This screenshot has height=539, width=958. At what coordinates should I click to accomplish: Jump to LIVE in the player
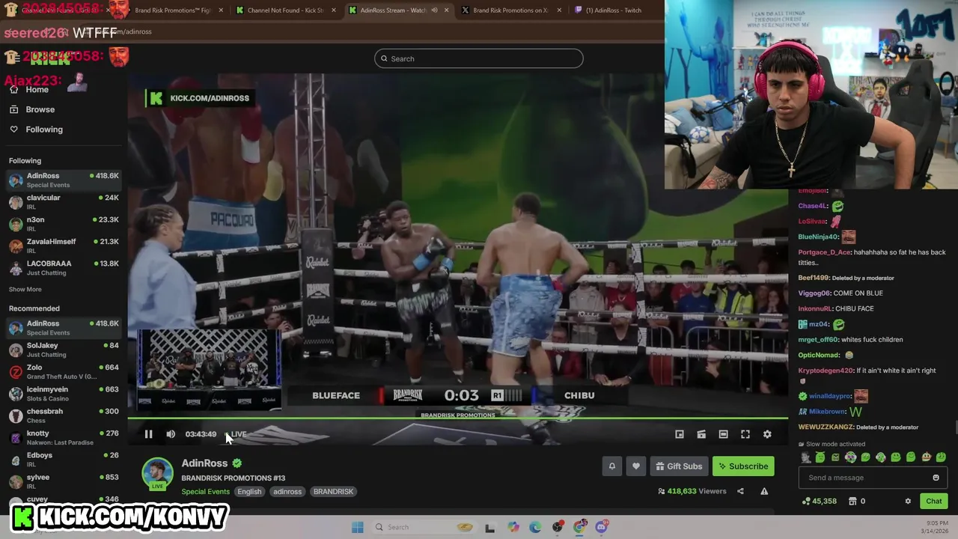(237, 434)
